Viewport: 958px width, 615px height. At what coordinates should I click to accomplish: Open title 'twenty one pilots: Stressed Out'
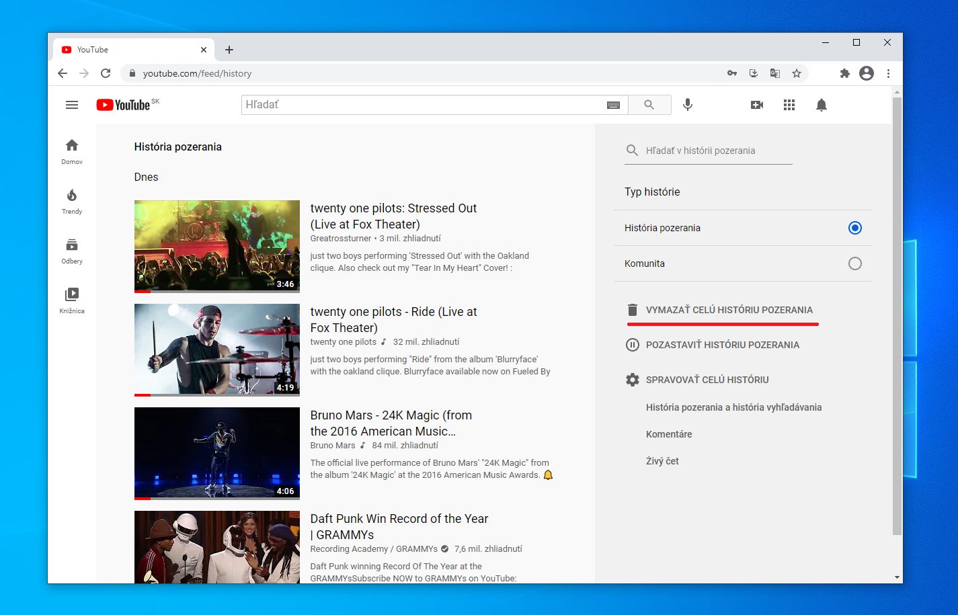point(393,216)
